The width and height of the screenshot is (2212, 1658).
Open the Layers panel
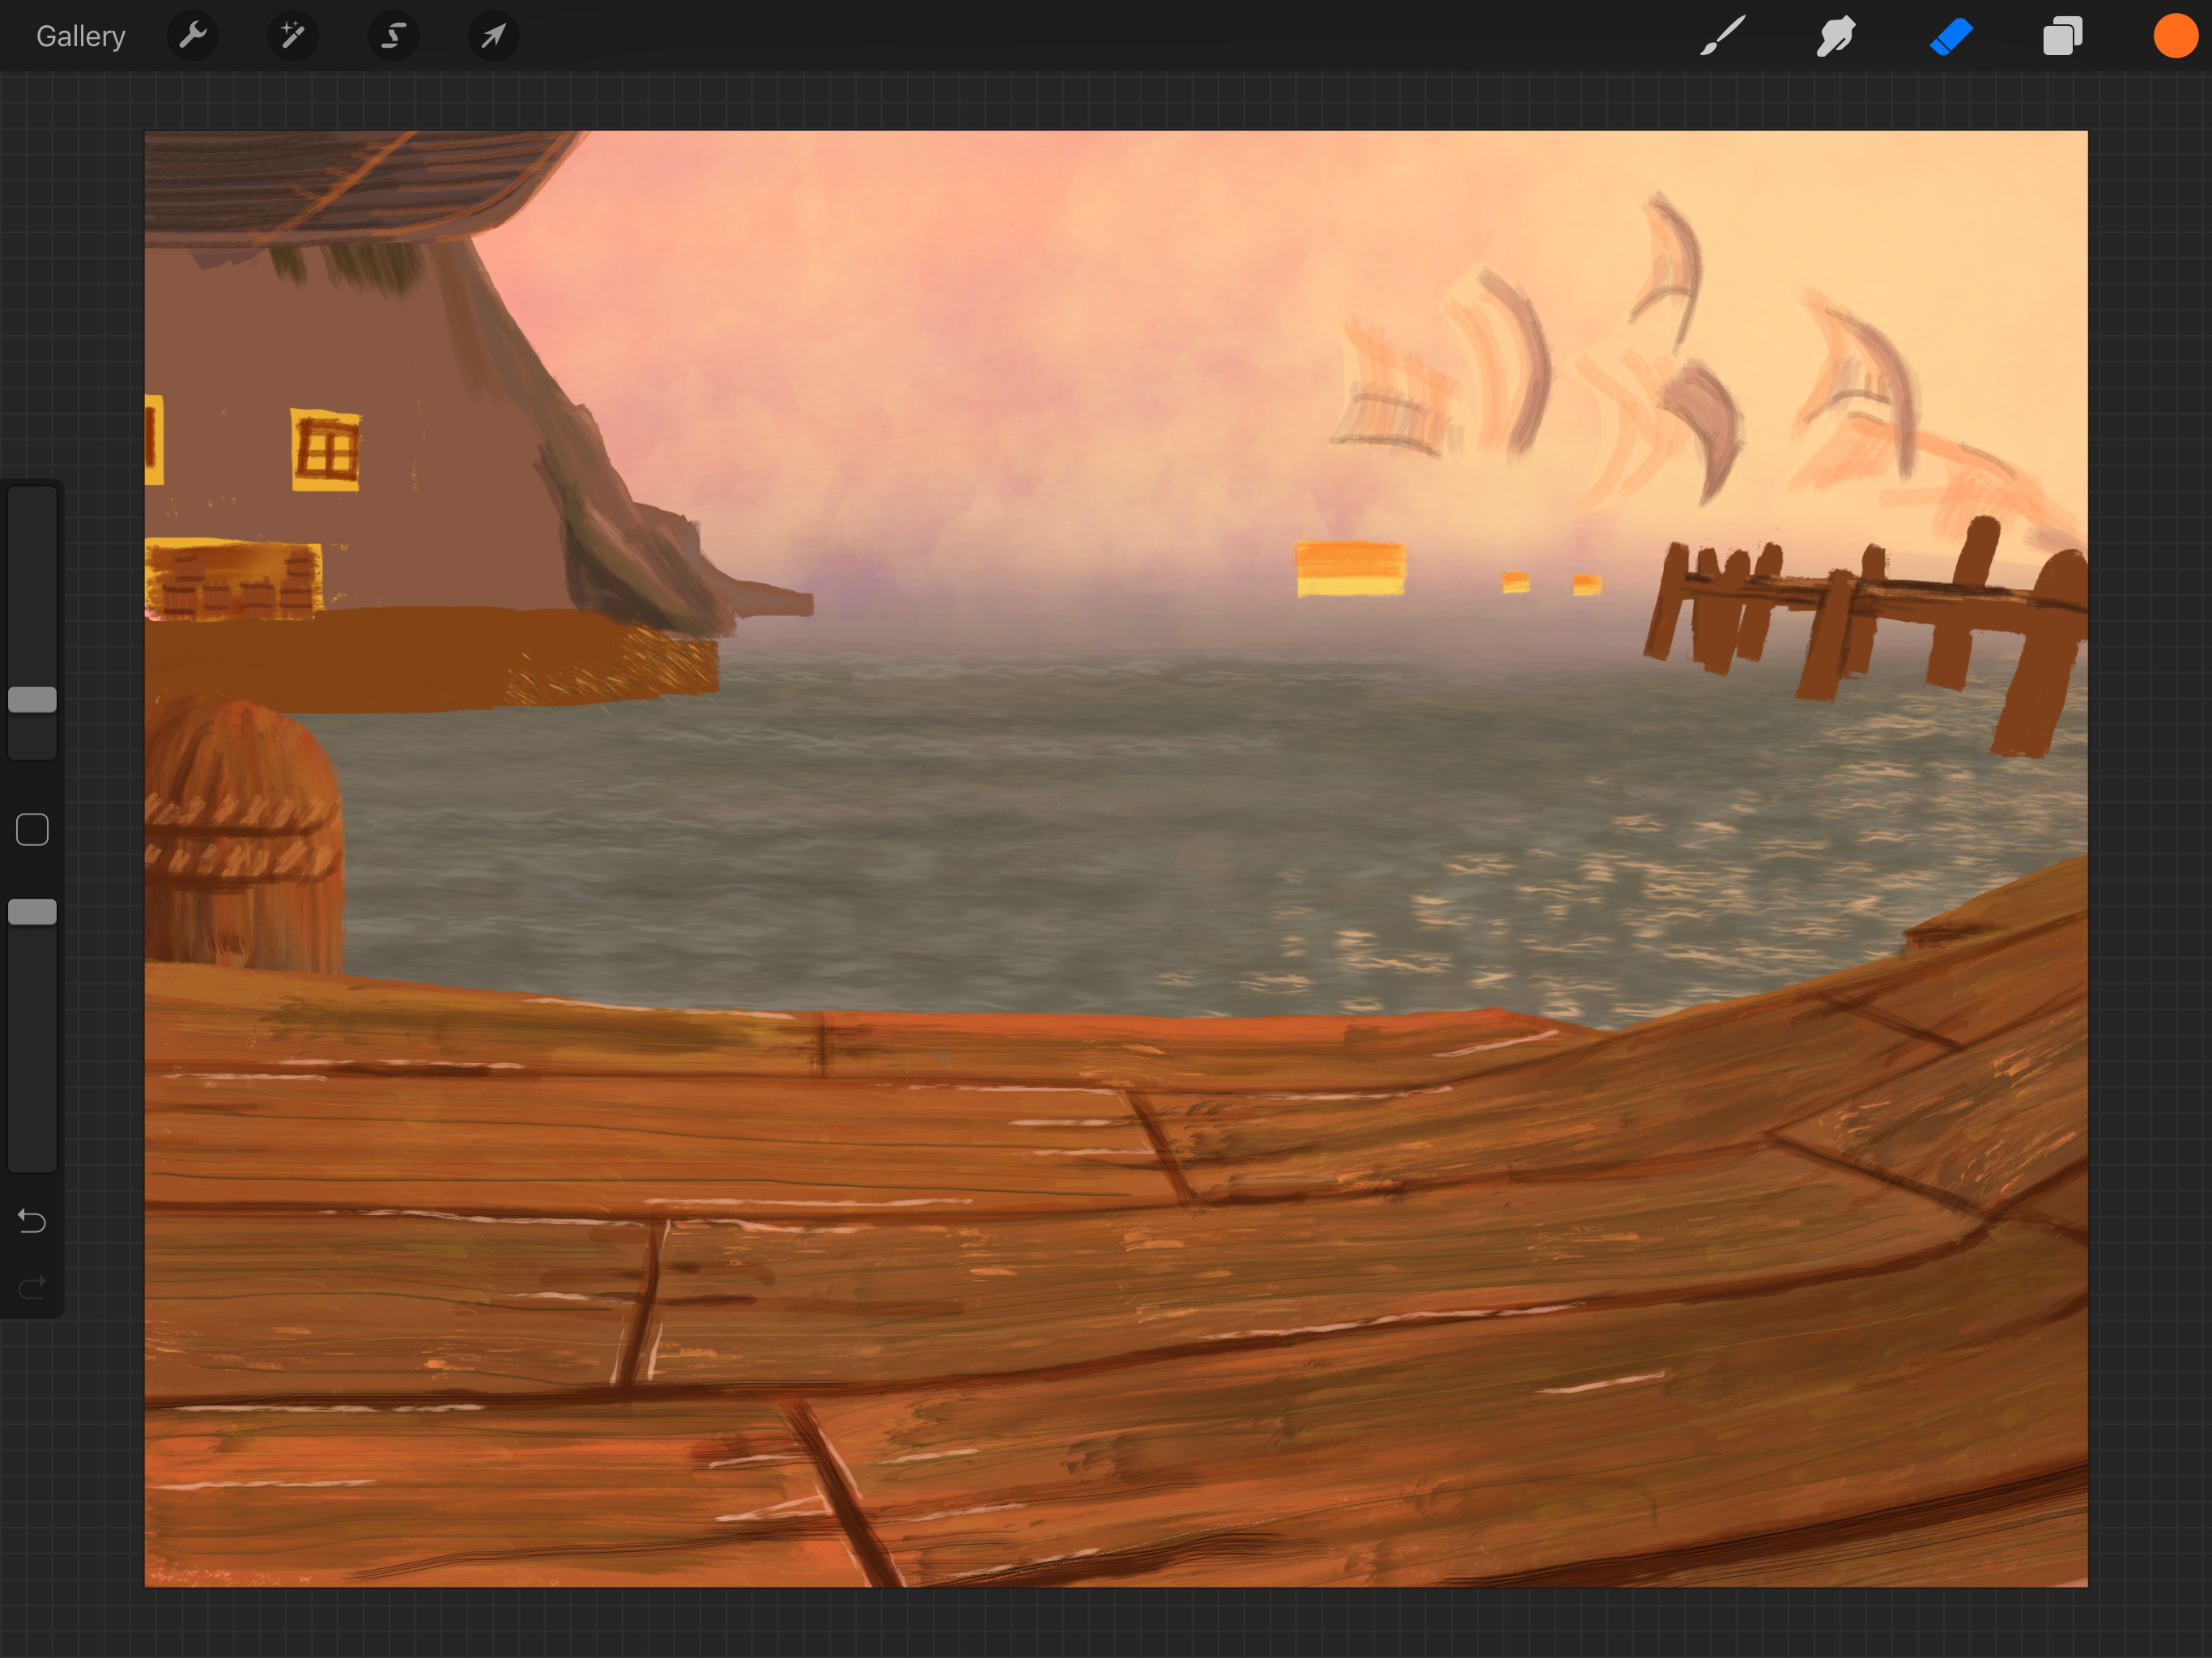(2062, 36)
